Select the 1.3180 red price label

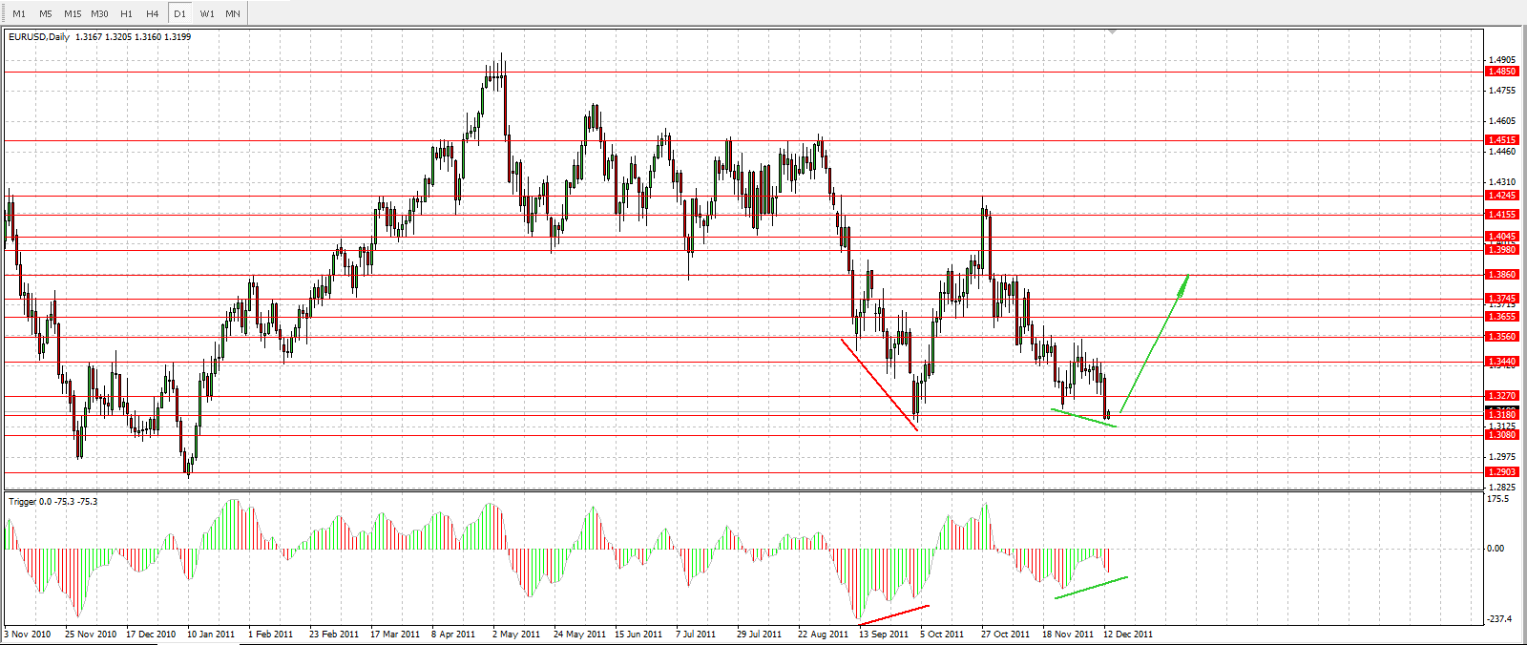pyautogui.click(x=1502, y=415)
